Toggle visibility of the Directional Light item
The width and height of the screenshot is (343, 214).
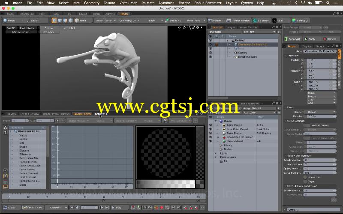(x=211, y=56)
